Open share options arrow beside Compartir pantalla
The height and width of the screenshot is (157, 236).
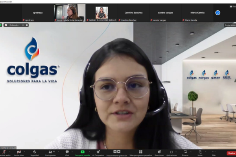tap(89, 152)
